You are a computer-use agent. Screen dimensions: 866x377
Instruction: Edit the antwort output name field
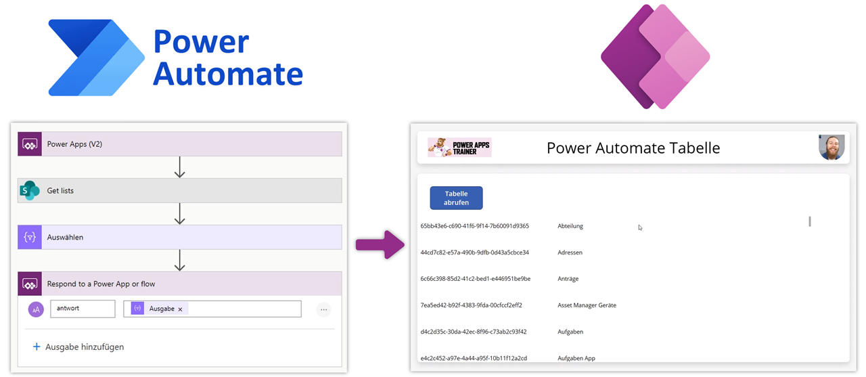83,309
